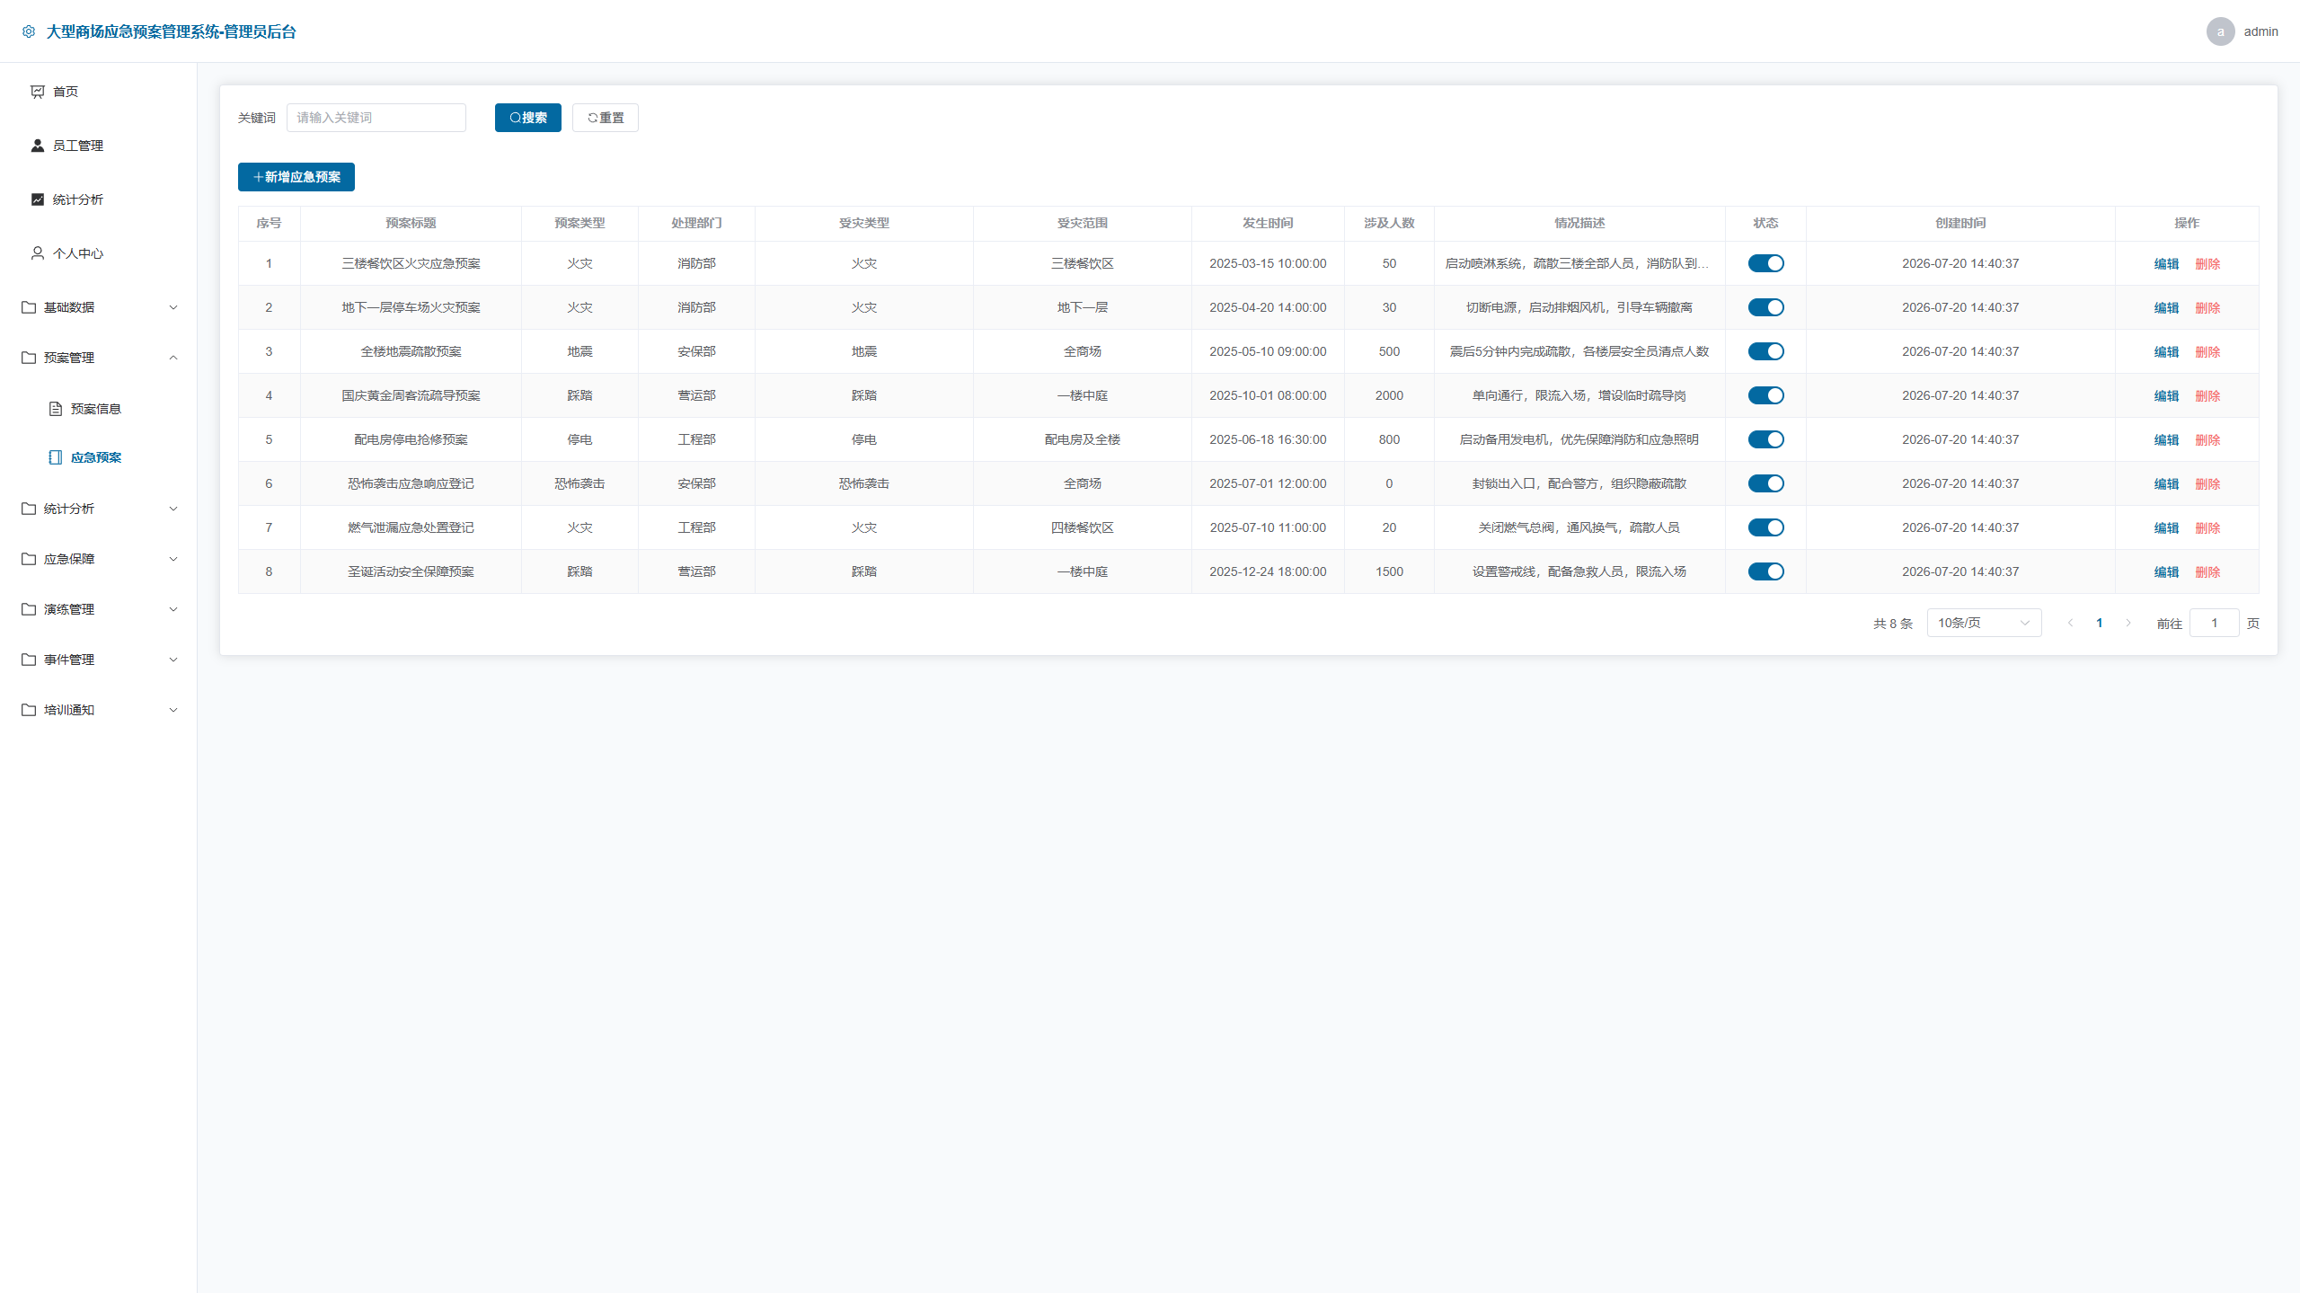Click the 搜索 button
This screenshot has height=1293, width=2300.
coord(528,118)
